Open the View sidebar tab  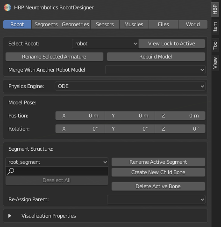point(215,63)
